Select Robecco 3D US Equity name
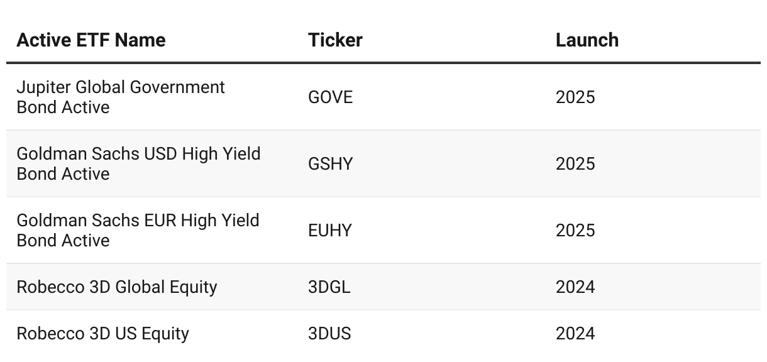The image size is (767, 362). point(102,334)
